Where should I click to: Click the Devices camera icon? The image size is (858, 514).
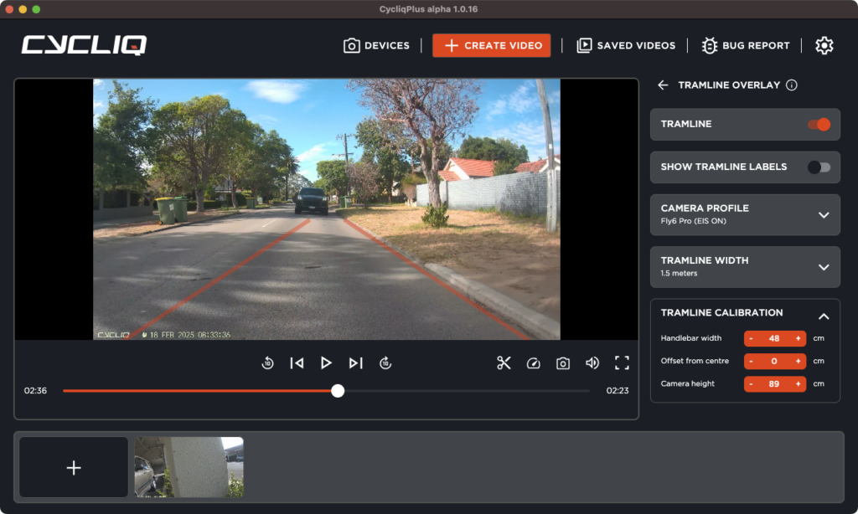(351, 45)
